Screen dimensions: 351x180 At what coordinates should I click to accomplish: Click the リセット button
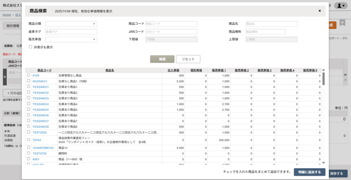(x=188, y=59)
